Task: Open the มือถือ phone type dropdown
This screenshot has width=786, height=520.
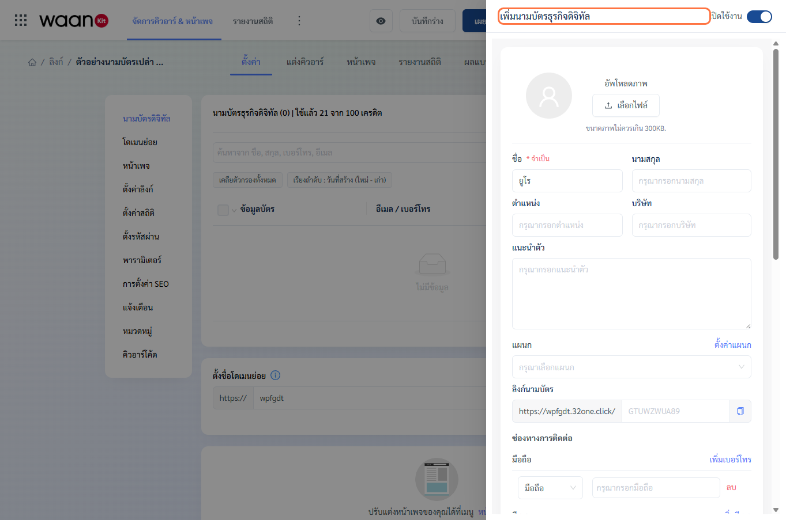Action: point(550,488)
